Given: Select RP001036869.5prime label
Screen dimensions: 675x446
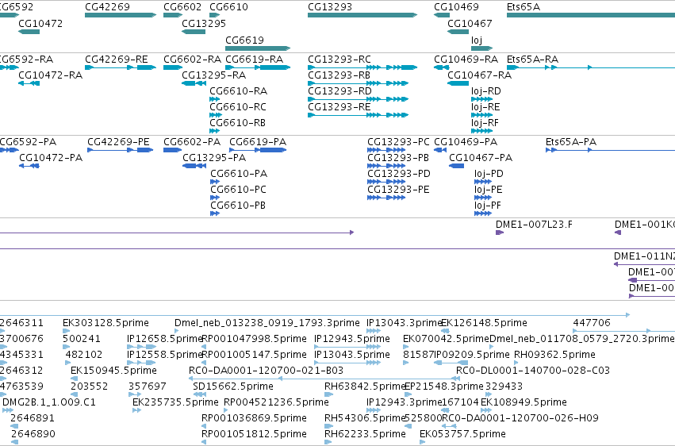Looking at the screenshot, I should pyautogui.click(x=254, y=417).
